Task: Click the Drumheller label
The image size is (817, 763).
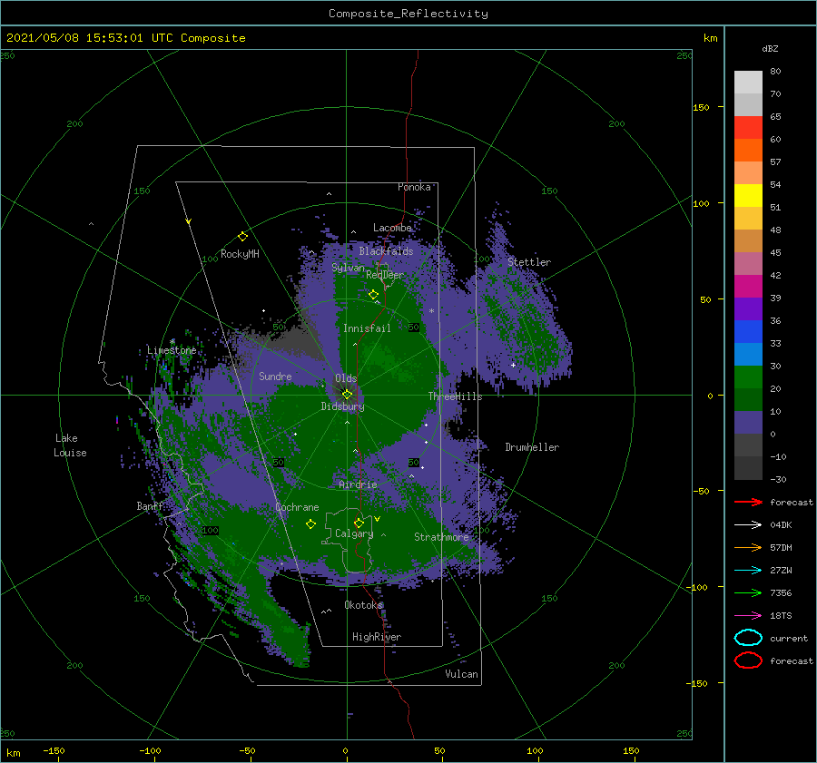Action: 532,447
